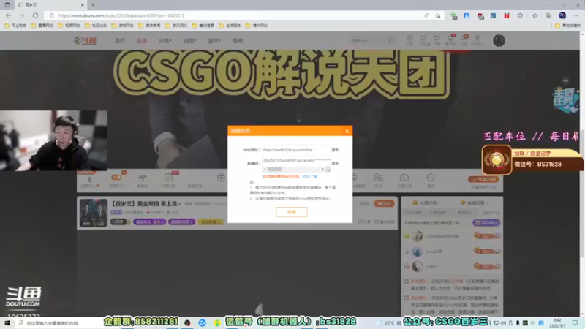Click the second avatar in the ranking list
The height and width of the screenshot is (329, 585).
point(418,252)
